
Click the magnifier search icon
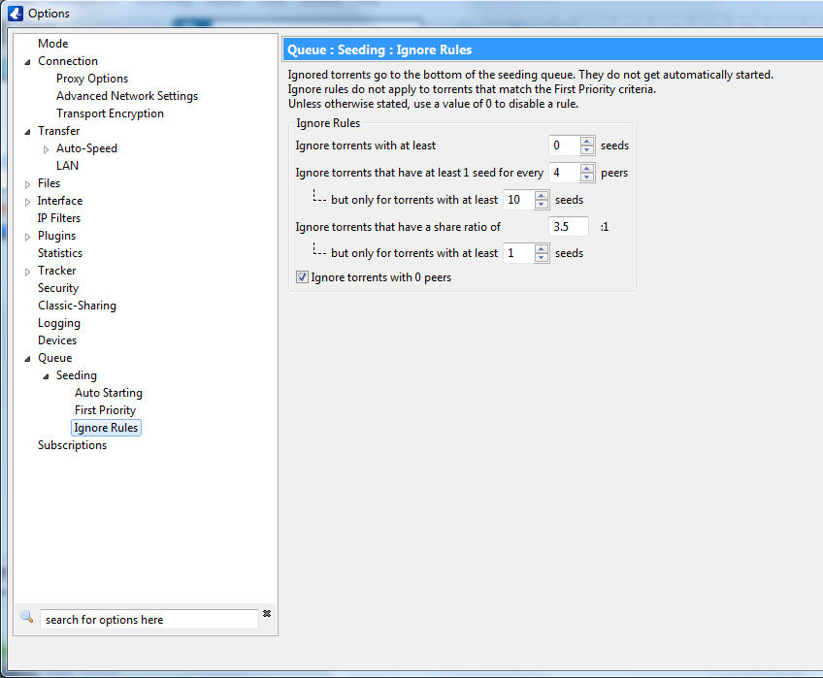(x=27, y=617)
